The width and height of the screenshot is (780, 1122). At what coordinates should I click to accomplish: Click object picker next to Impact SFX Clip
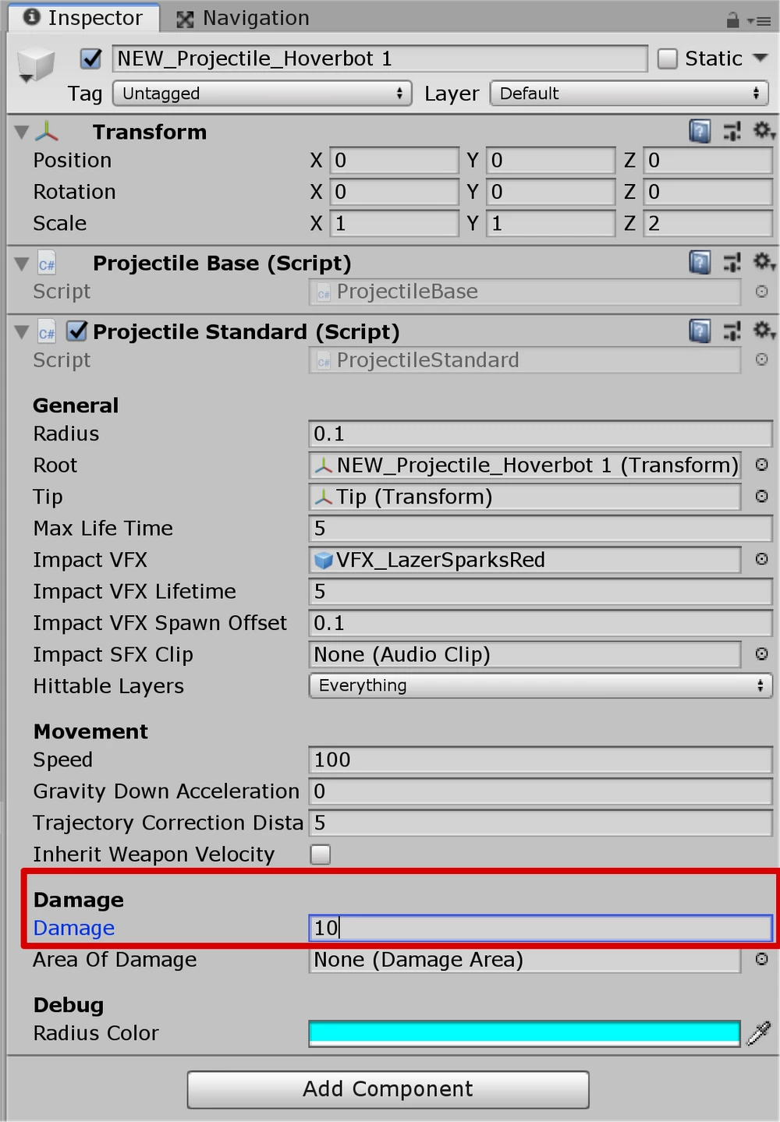click(x=762, y=654)
